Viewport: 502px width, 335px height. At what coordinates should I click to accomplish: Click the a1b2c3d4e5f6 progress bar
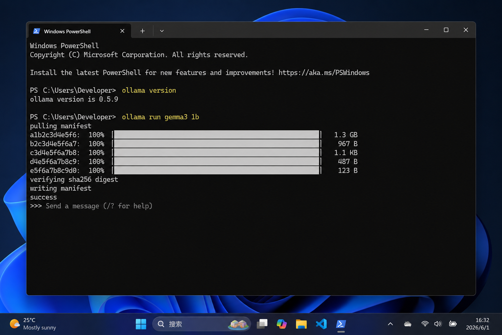[x=217, y=135]
